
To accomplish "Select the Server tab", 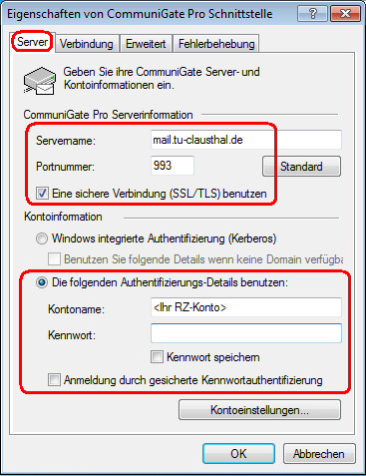I will tap(32, 42).
